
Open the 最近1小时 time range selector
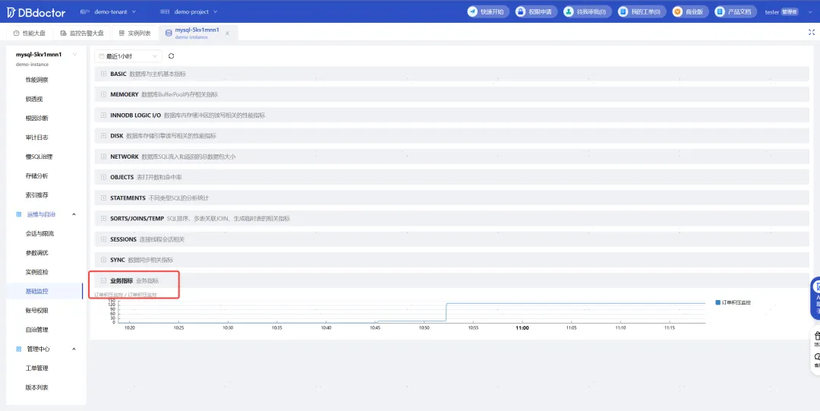128,56
